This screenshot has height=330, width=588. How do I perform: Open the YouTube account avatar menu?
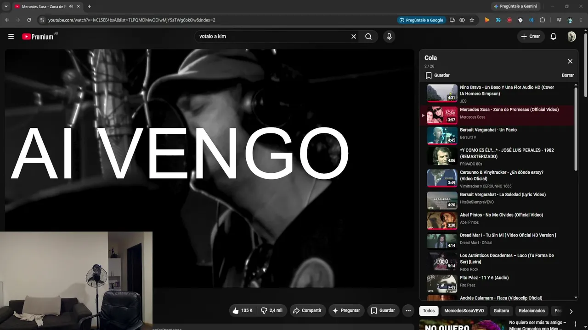(x=572, y=37)
